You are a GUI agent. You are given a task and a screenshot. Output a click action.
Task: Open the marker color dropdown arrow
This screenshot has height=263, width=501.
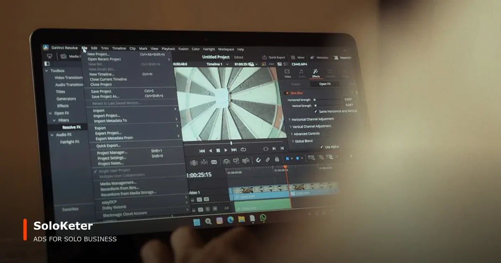pyautogui.click(x=302, y=159)
